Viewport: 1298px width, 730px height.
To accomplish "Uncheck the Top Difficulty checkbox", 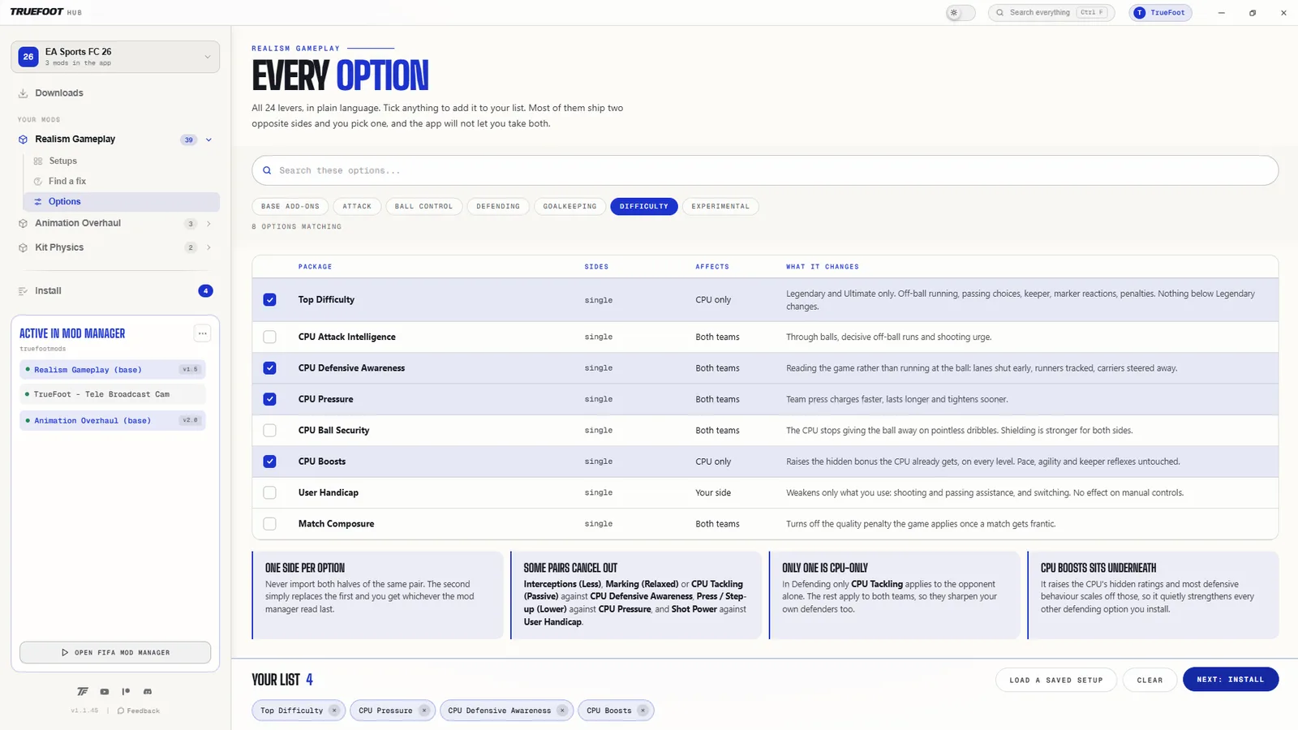I will 270,300.
